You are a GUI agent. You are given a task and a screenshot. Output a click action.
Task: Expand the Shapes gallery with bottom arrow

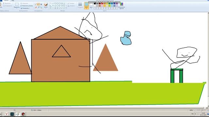tap(66, 8)
